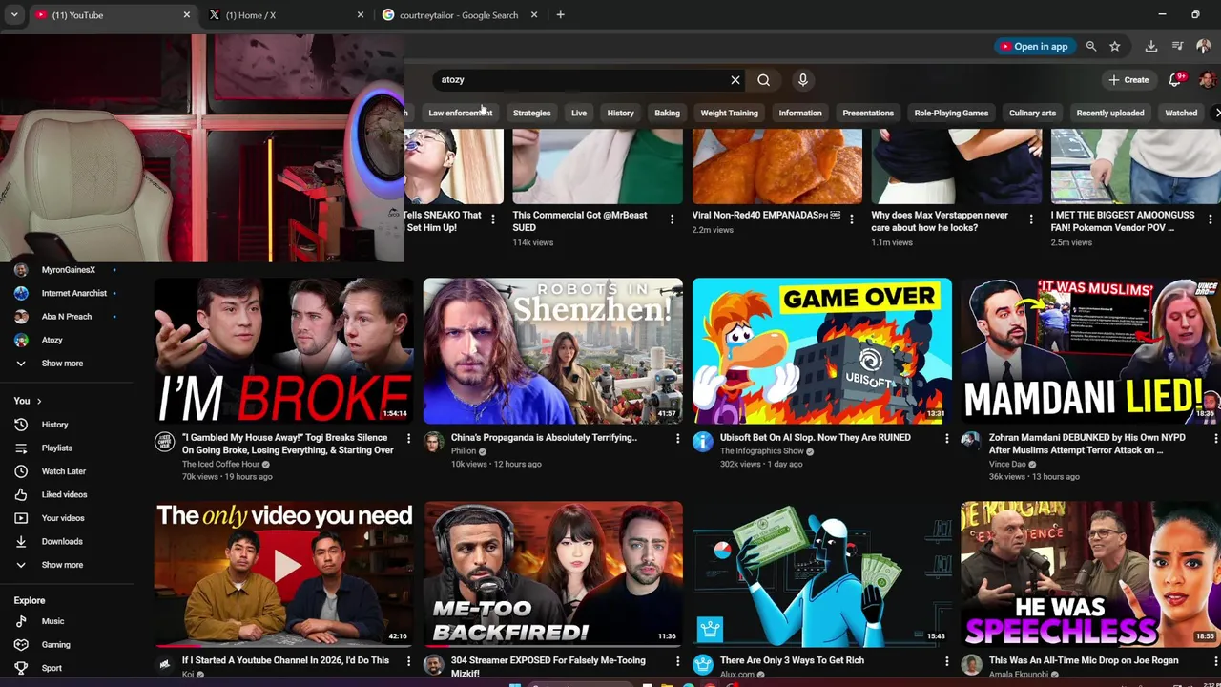Viewport: 1221px width, 687px height.
Task: Open the Chrome tab search dropdown
Action: [x=14, y=15]
